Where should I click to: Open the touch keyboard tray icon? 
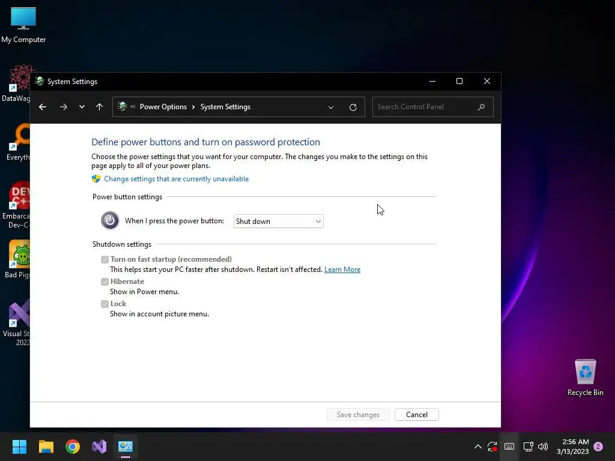509,447
